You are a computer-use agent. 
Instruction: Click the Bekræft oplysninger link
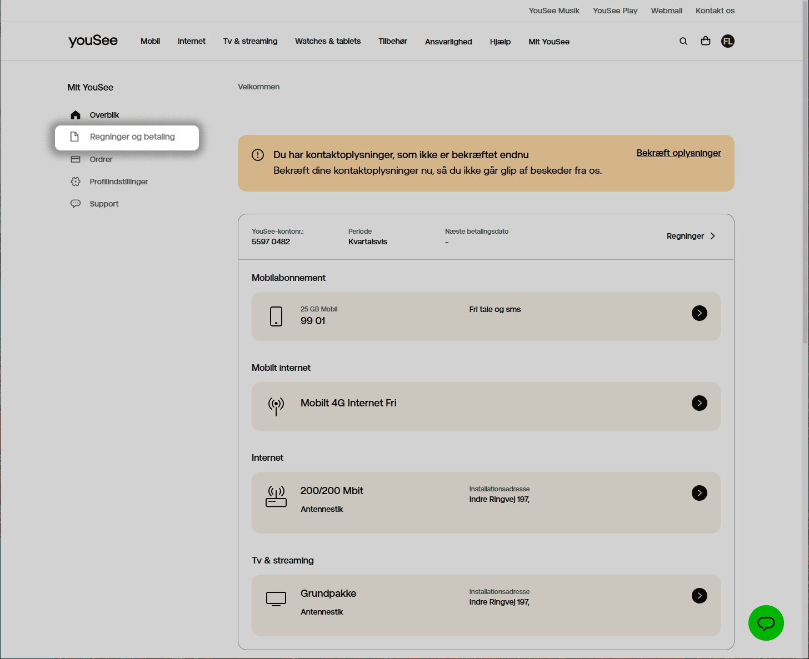678,153
